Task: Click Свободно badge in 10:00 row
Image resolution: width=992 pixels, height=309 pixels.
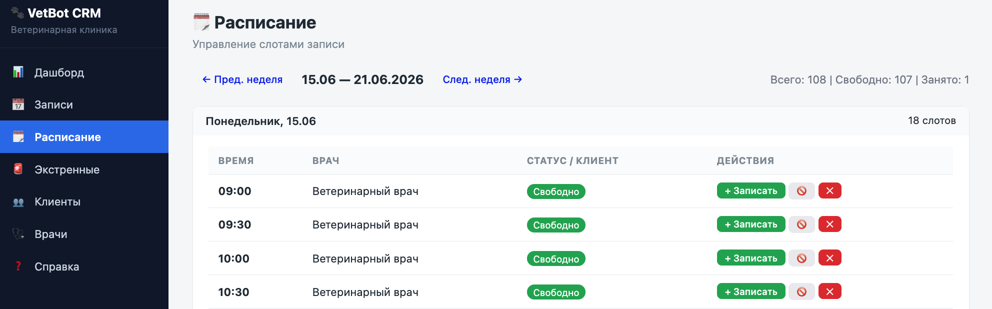Action: click(556, 259)
